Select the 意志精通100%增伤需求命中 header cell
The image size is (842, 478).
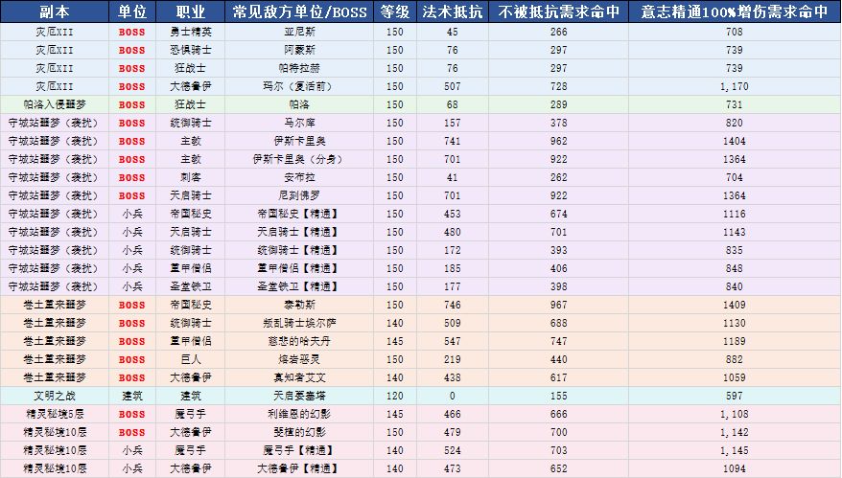[x=734, y=11]
